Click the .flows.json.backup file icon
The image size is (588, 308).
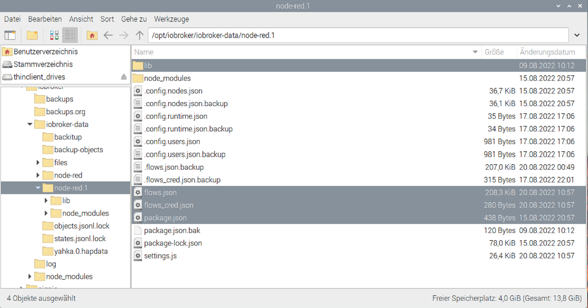[x=138, y=167]
